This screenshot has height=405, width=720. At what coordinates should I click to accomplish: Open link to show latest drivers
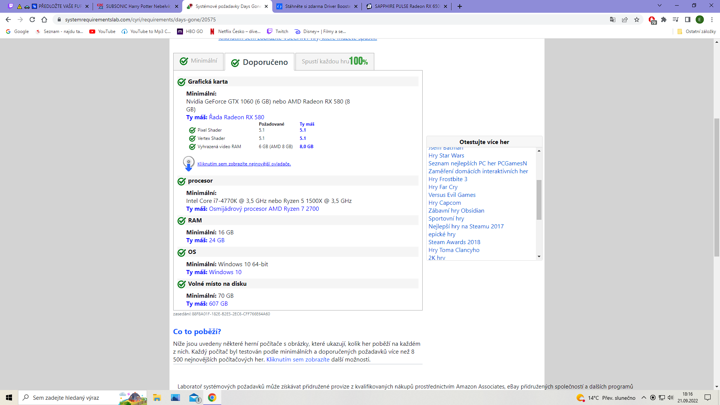coord(244,164)
